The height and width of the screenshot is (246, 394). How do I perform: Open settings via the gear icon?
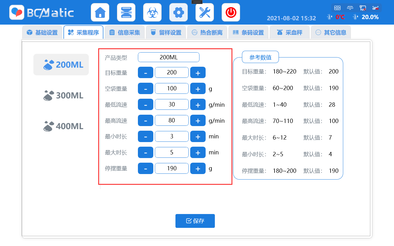click(x=179, y=12)
